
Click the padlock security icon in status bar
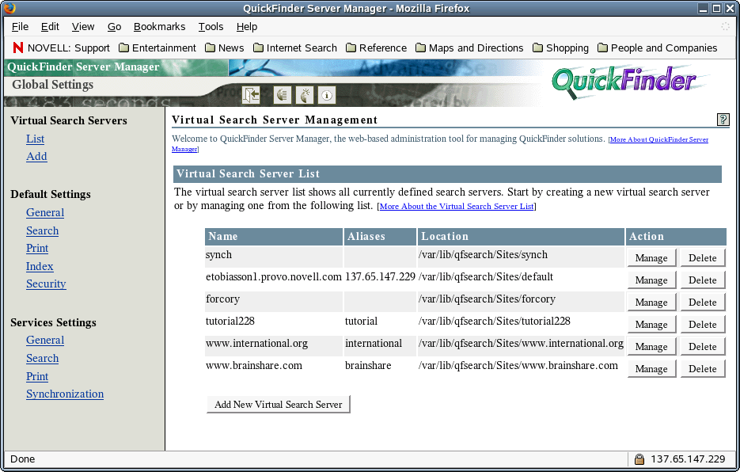coord(639,459)
